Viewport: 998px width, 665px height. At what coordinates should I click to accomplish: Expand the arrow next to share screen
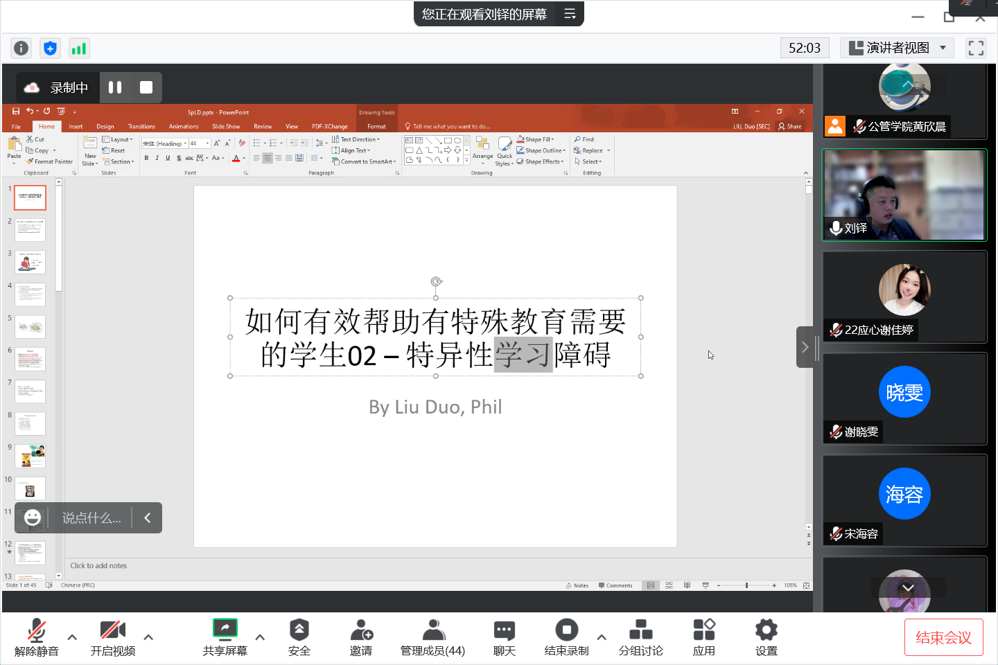(260, 637)
